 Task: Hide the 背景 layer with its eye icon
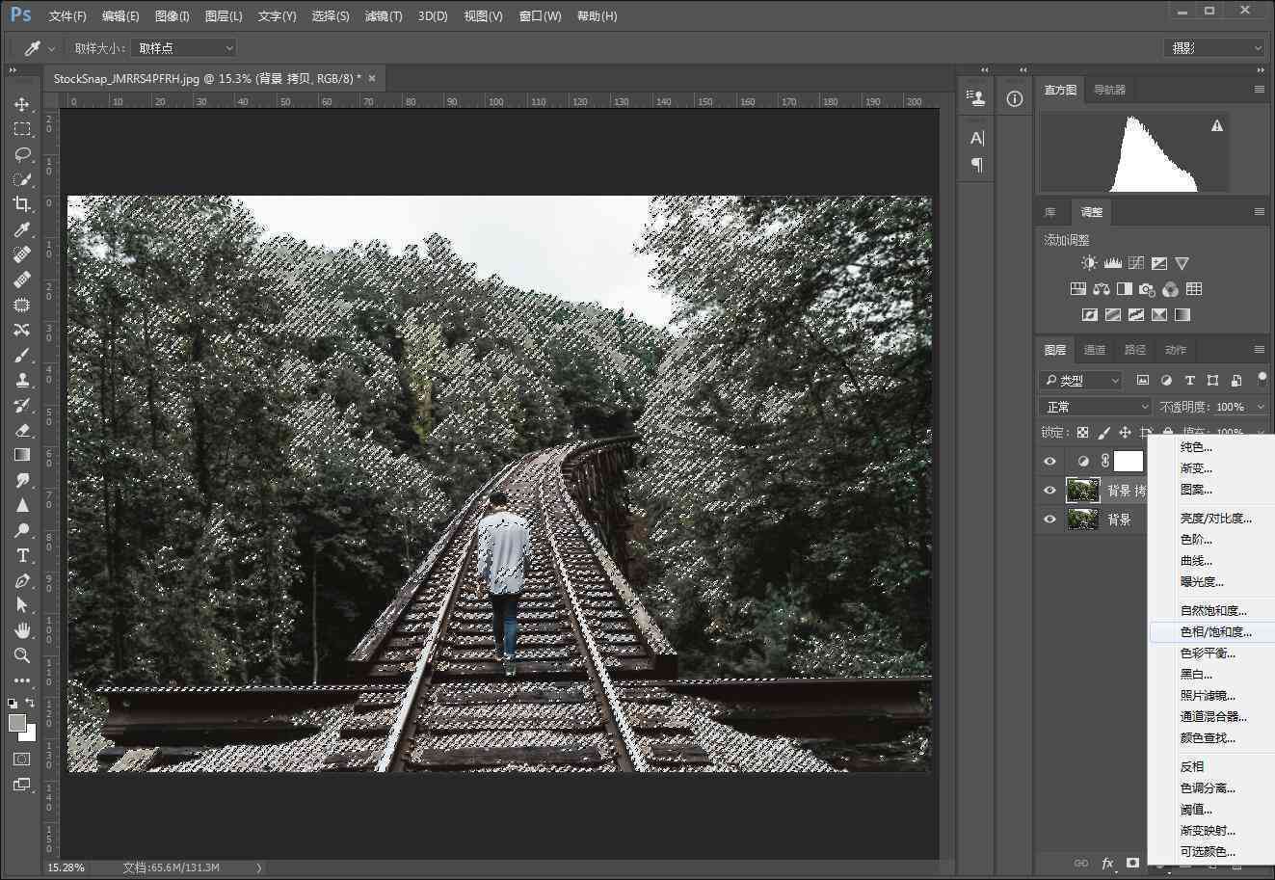(x=1049, y=520)
